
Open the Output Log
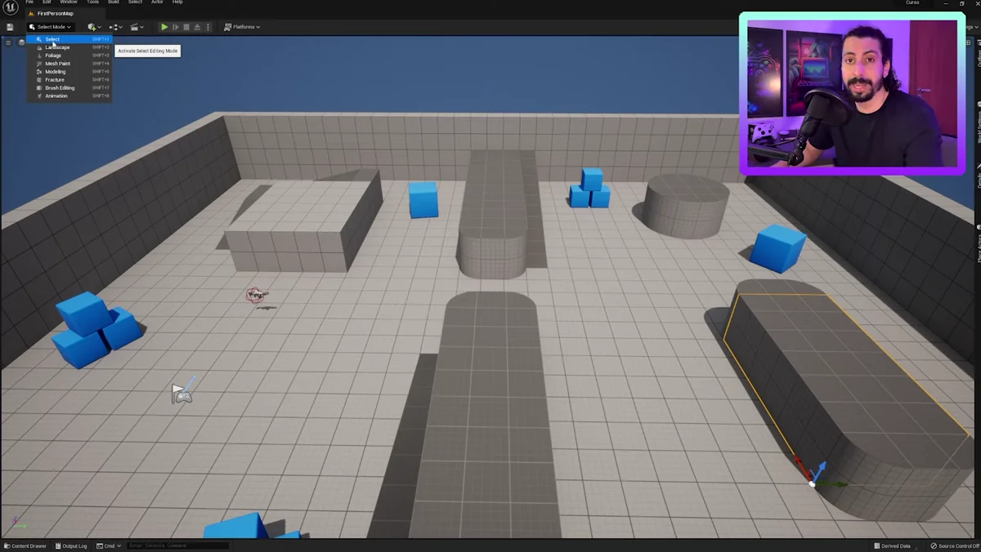point(72,545)
